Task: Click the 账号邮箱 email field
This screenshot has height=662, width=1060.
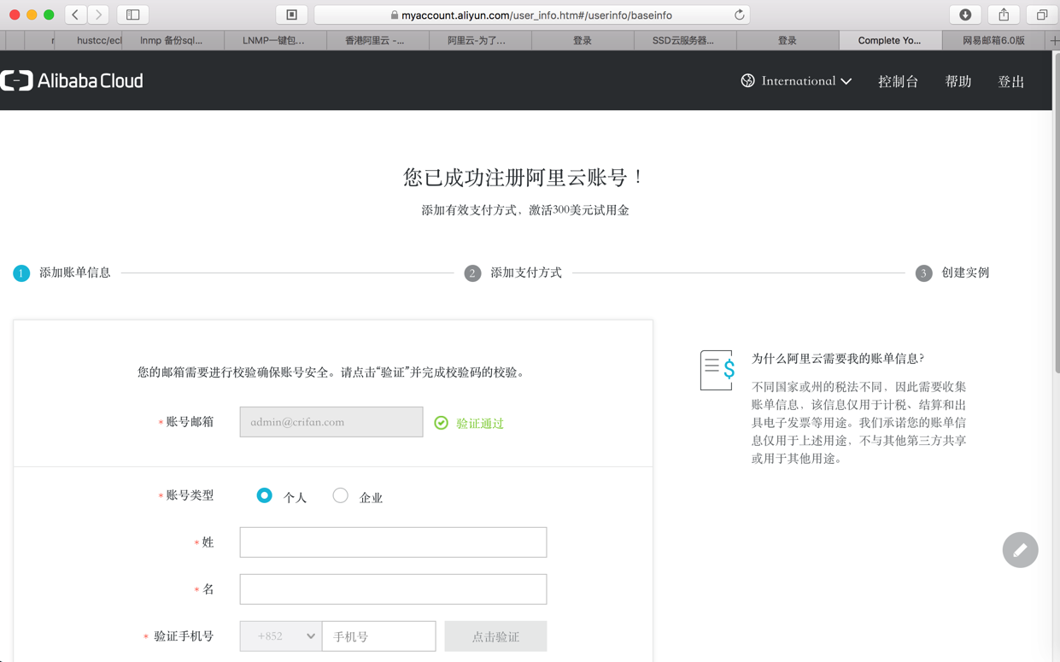Action: click(x=331, y=422)
